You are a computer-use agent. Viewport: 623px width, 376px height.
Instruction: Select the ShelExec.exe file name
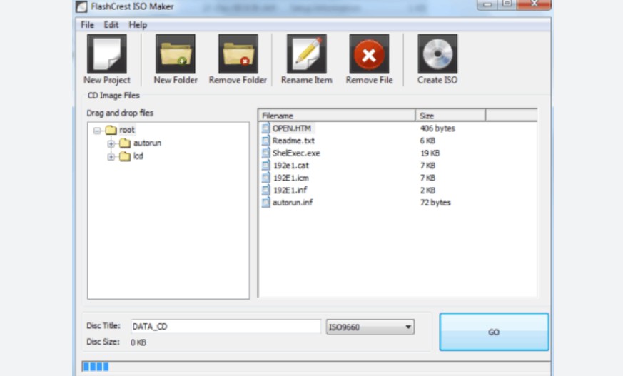(296, 153)
